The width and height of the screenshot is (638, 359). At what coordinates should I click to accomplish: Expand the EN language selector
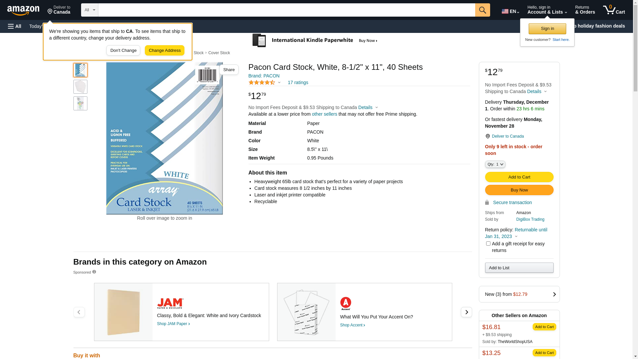510,11
